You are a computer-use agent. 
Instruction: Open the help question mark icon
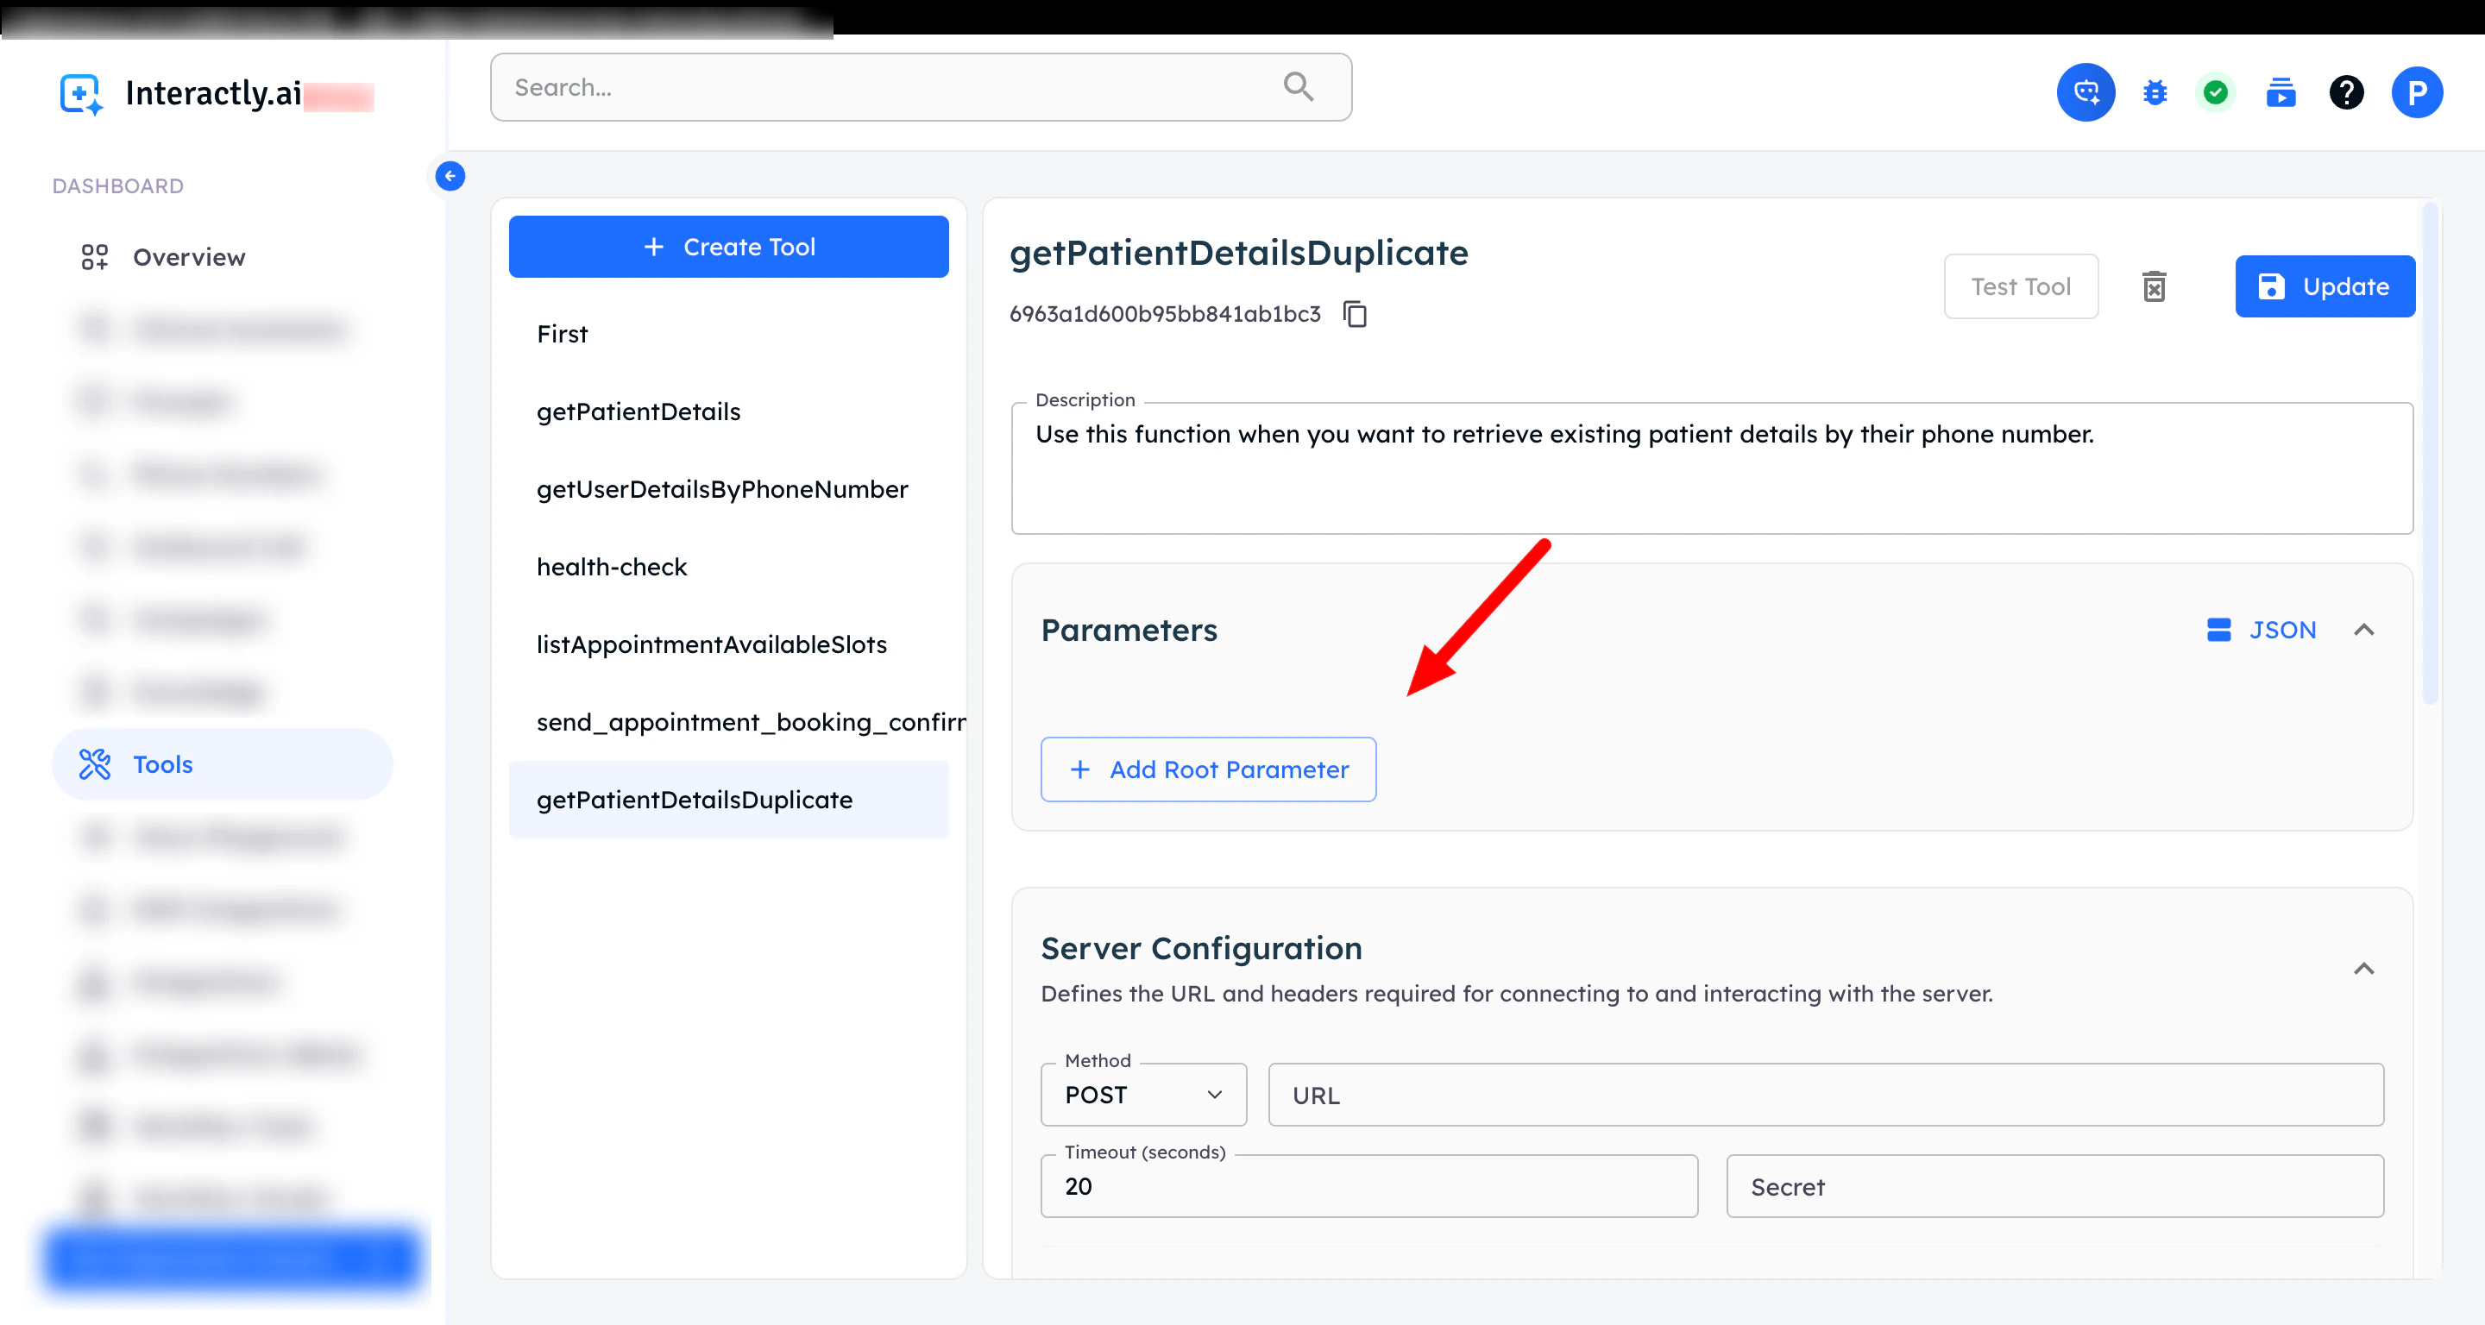click(2346, 92)
